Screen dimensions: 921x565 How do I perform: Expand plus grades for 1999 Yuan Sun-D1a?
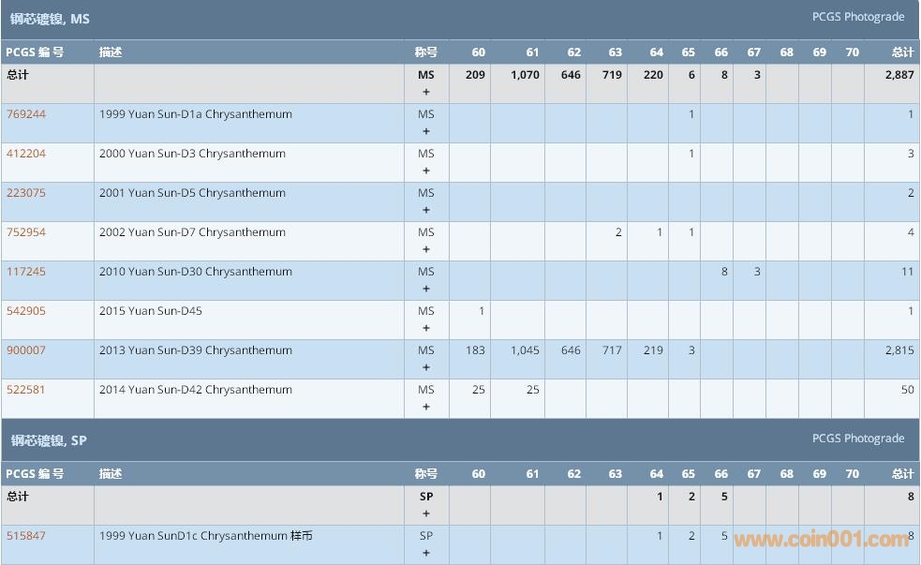[x=426, y=131]
